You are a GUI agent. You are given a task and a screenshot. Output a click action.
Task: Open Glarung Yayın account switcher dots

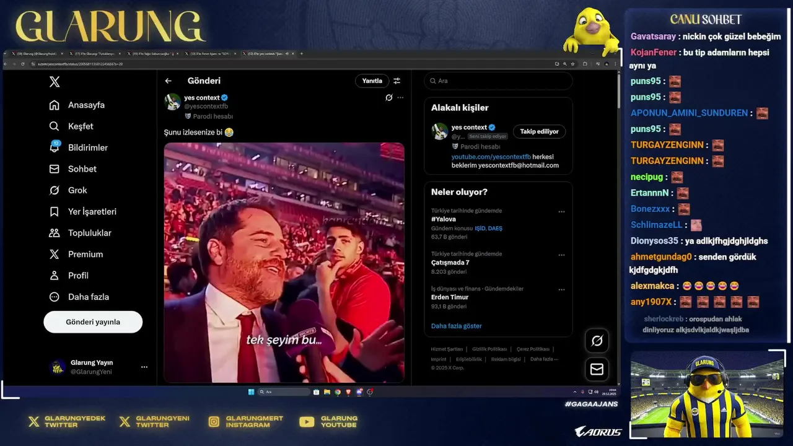[144, 367]
